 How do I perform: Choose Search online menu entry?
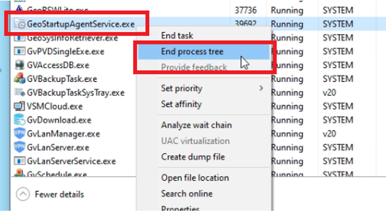(x=187, y=194)
